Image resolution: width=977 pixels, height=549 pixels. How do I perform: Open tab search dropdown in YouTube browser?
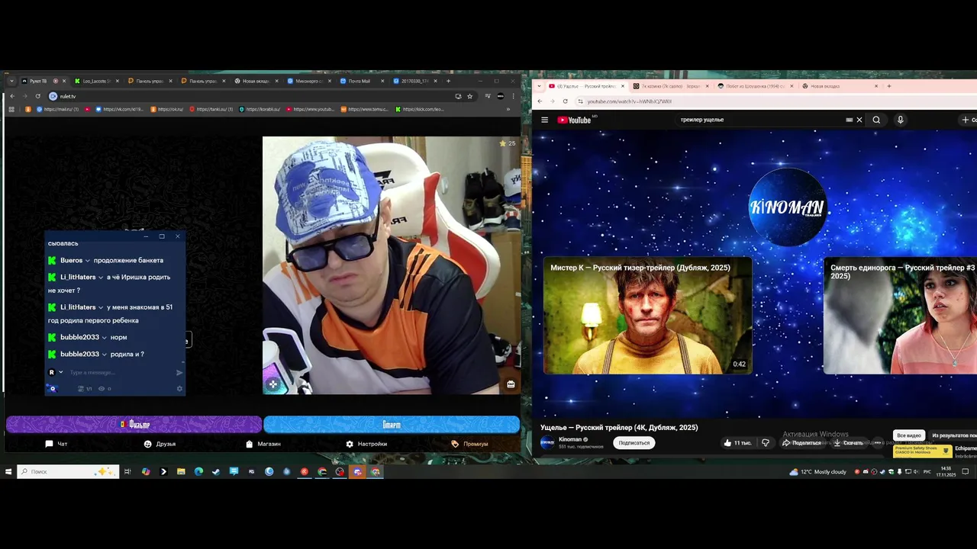[x=539, y=86]
